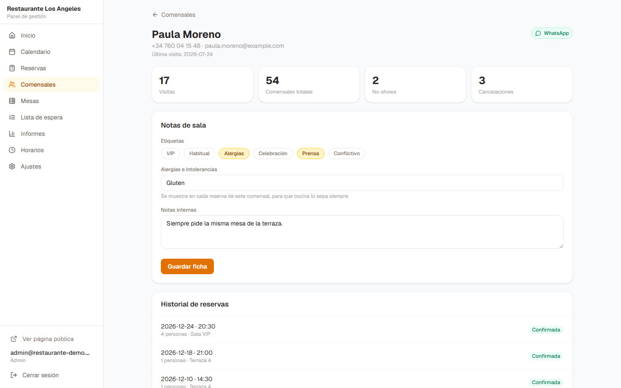Open Inicio from the sidebar

[51, 35]
